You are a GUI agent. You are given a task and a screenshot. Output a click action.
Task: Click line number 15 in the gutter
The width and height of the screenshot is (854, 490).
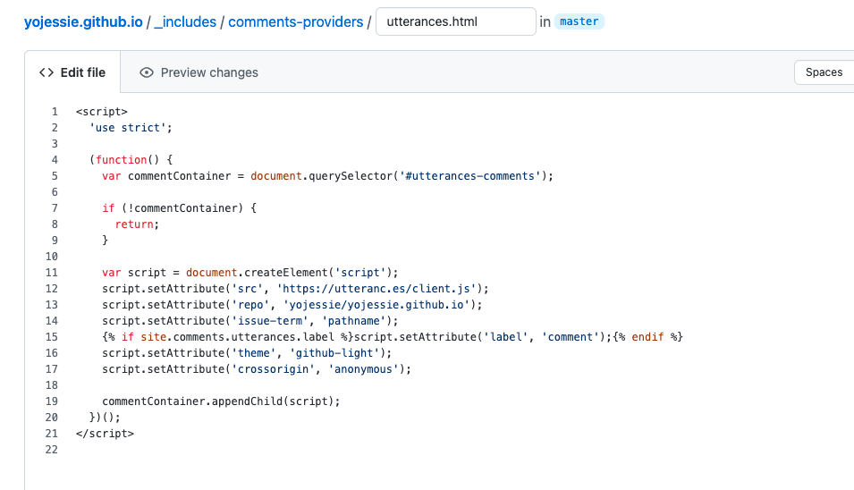point(52,337)
